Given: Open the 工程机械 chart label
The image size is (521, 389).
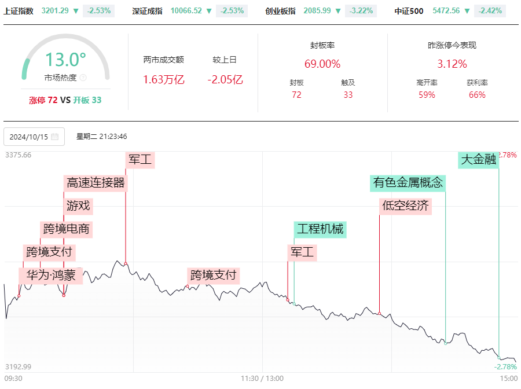Looking at the screenshot, I should pyautogui.click(x=320, y=229).
